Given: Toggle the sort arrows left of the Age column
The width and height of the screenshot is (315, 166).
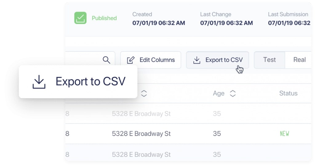Looking at the screenshot, I should click(x=144, y=94).
